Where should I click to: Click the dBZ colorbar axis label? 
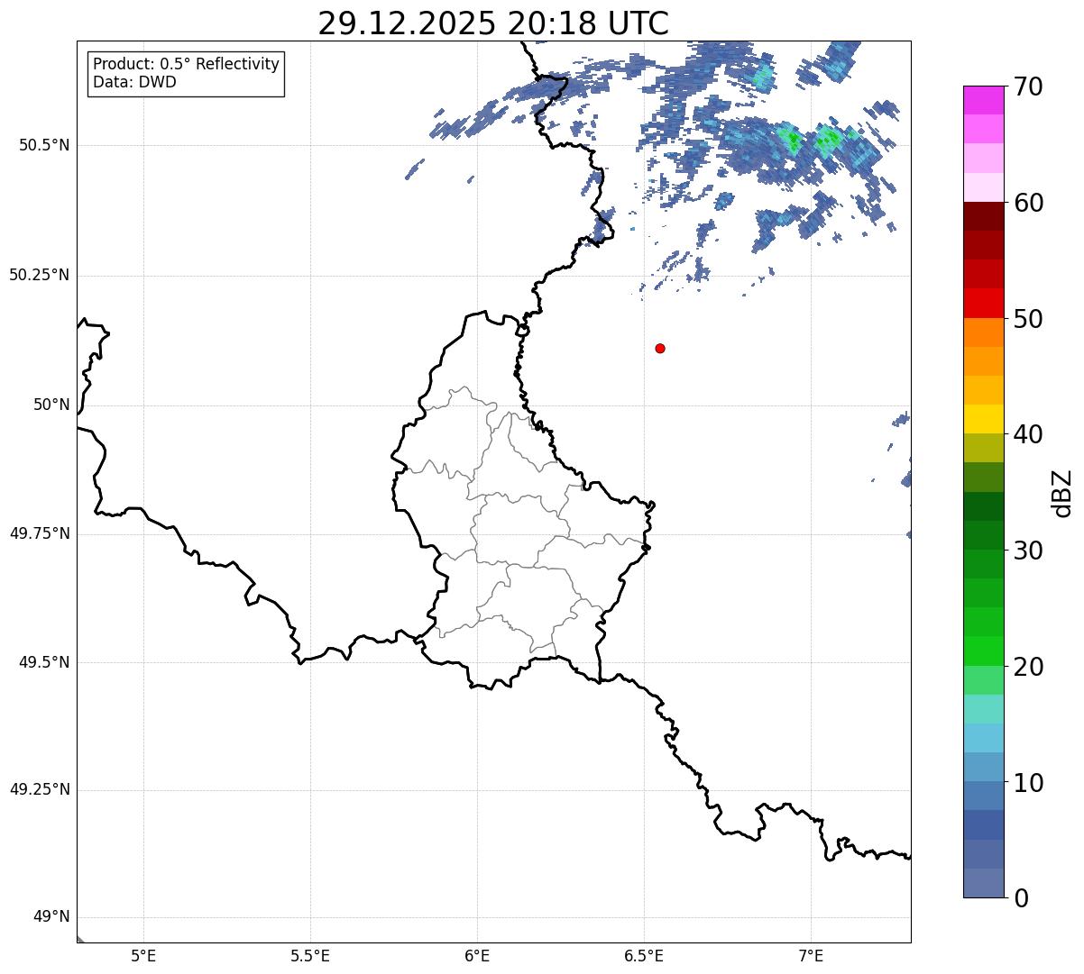(1063, 493)
